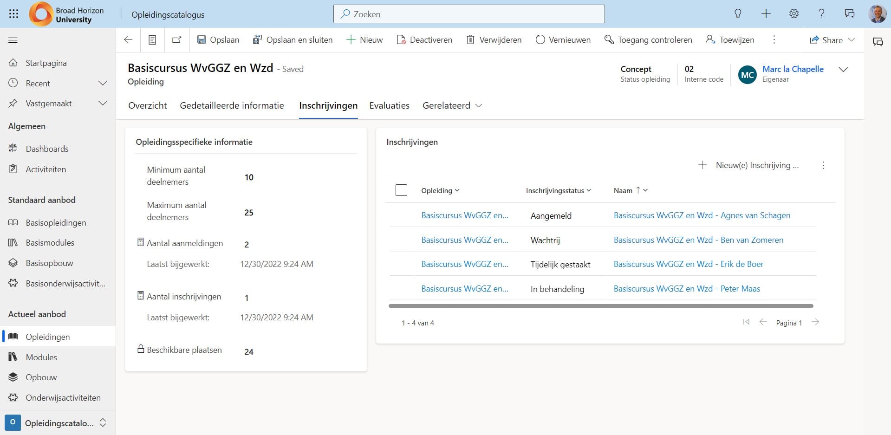Viewport: 891px width, 435px height.
Task: Open command bar overflow menu
Action: point(774,40)
